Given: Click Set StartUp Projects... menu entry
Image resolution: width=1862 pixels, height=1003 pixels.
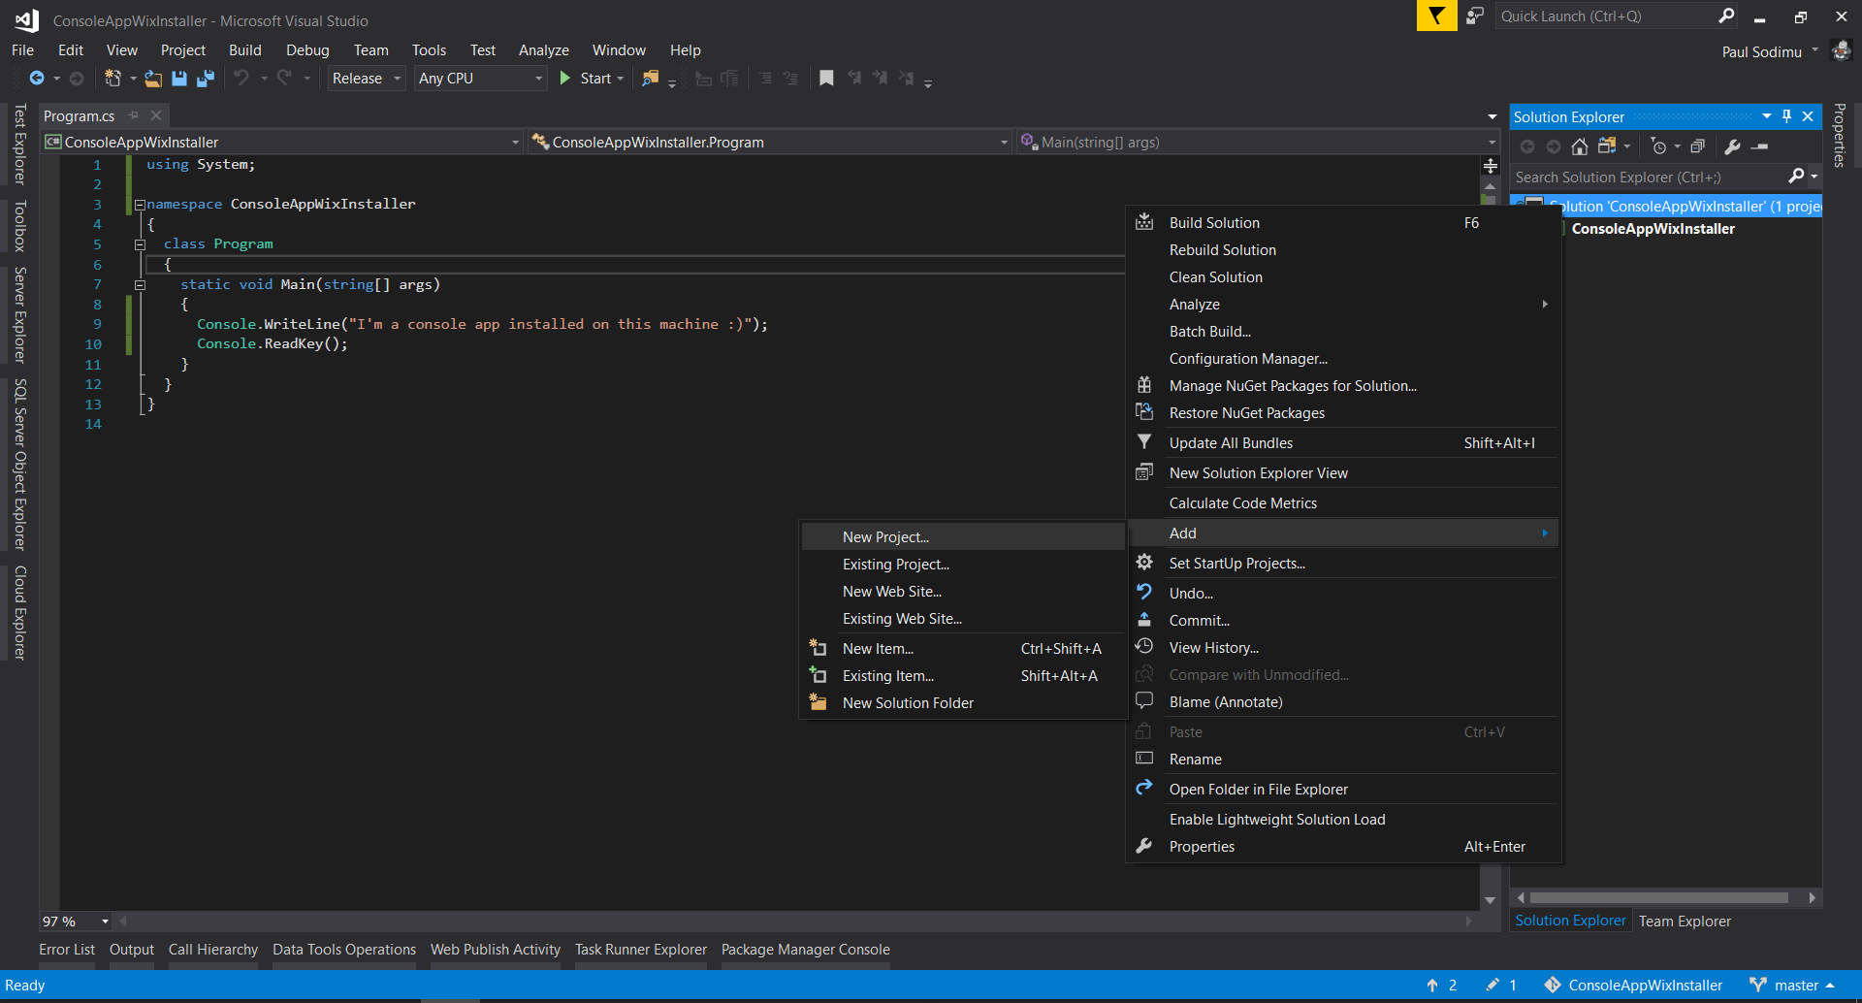Looking at the screenshot, I should [x=1343, y=564].
